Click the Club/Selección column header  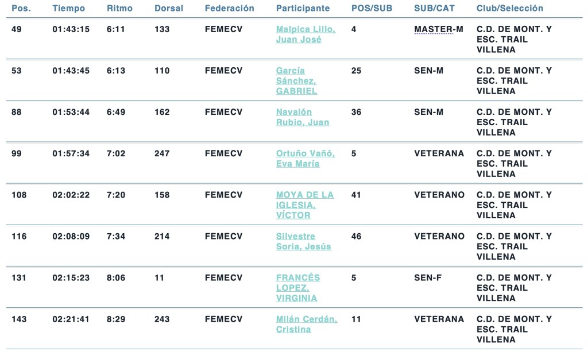[x=509, y=9]
